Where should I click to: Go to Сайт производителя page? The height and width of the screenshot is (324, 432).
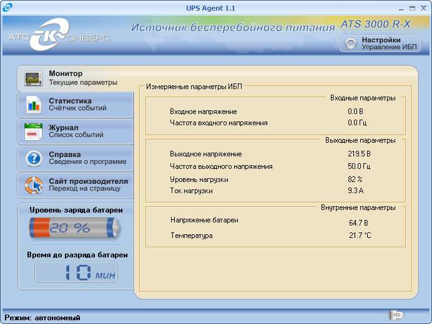76,185
